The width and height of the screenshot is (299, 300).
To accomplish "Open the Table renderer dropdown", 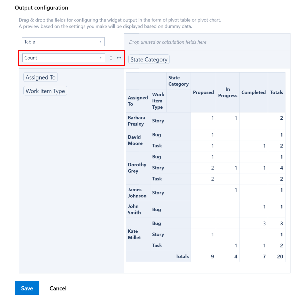I will tap(63, 42).
